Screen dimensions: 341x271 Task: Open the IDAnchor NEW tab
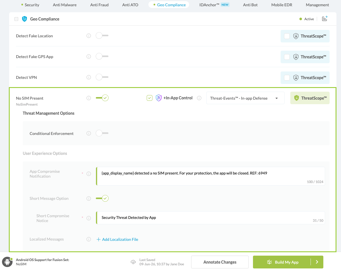coord(214,5)
